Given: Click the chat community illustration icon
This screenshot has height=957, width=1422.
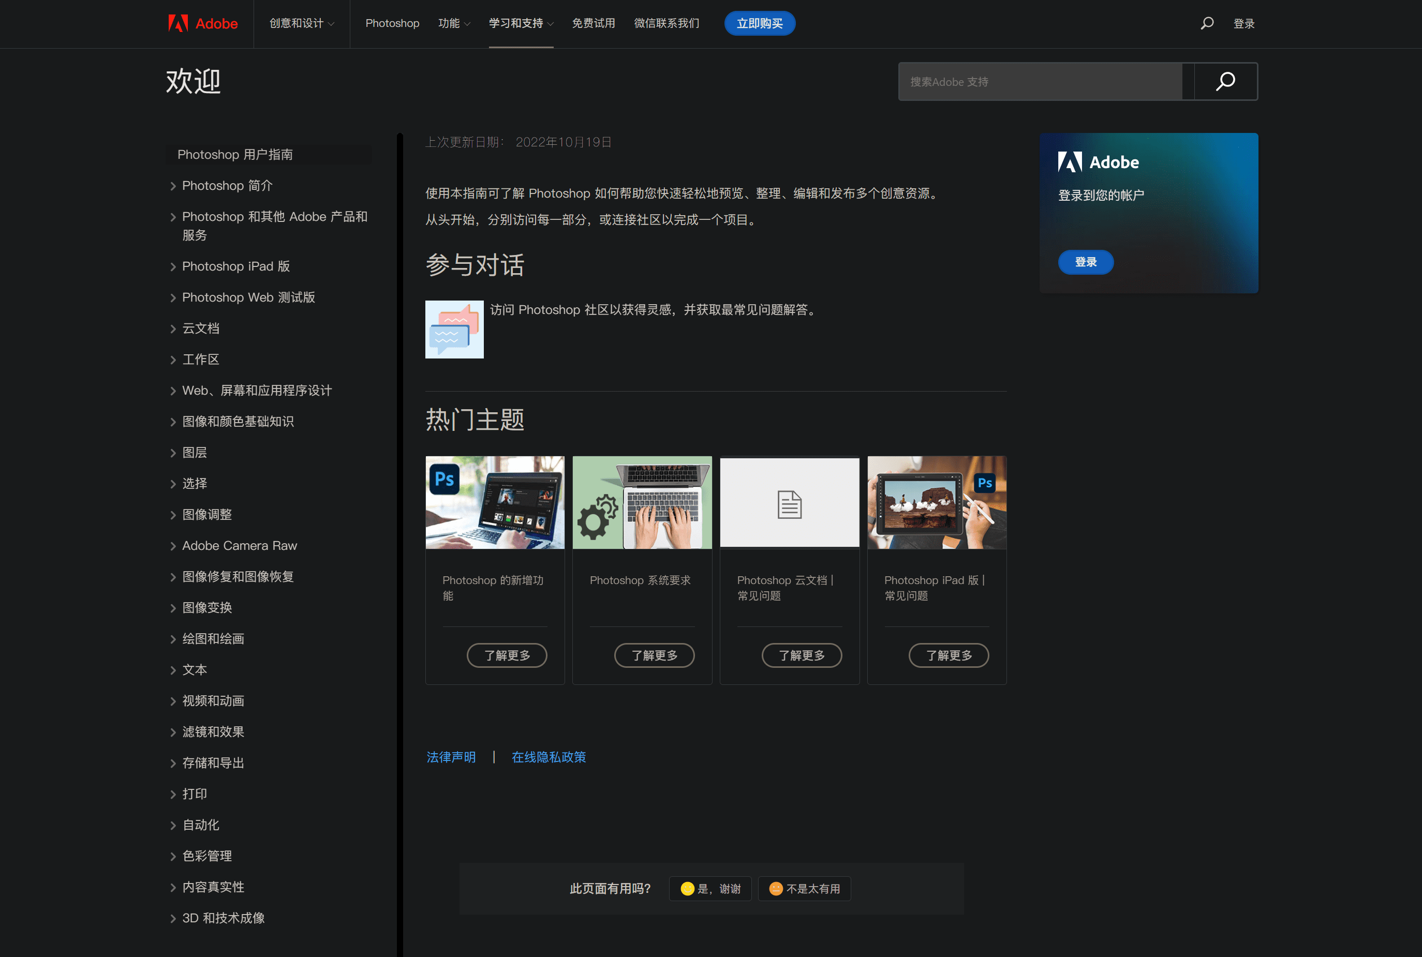Looking at the screenshot, I should pos(454,330).
